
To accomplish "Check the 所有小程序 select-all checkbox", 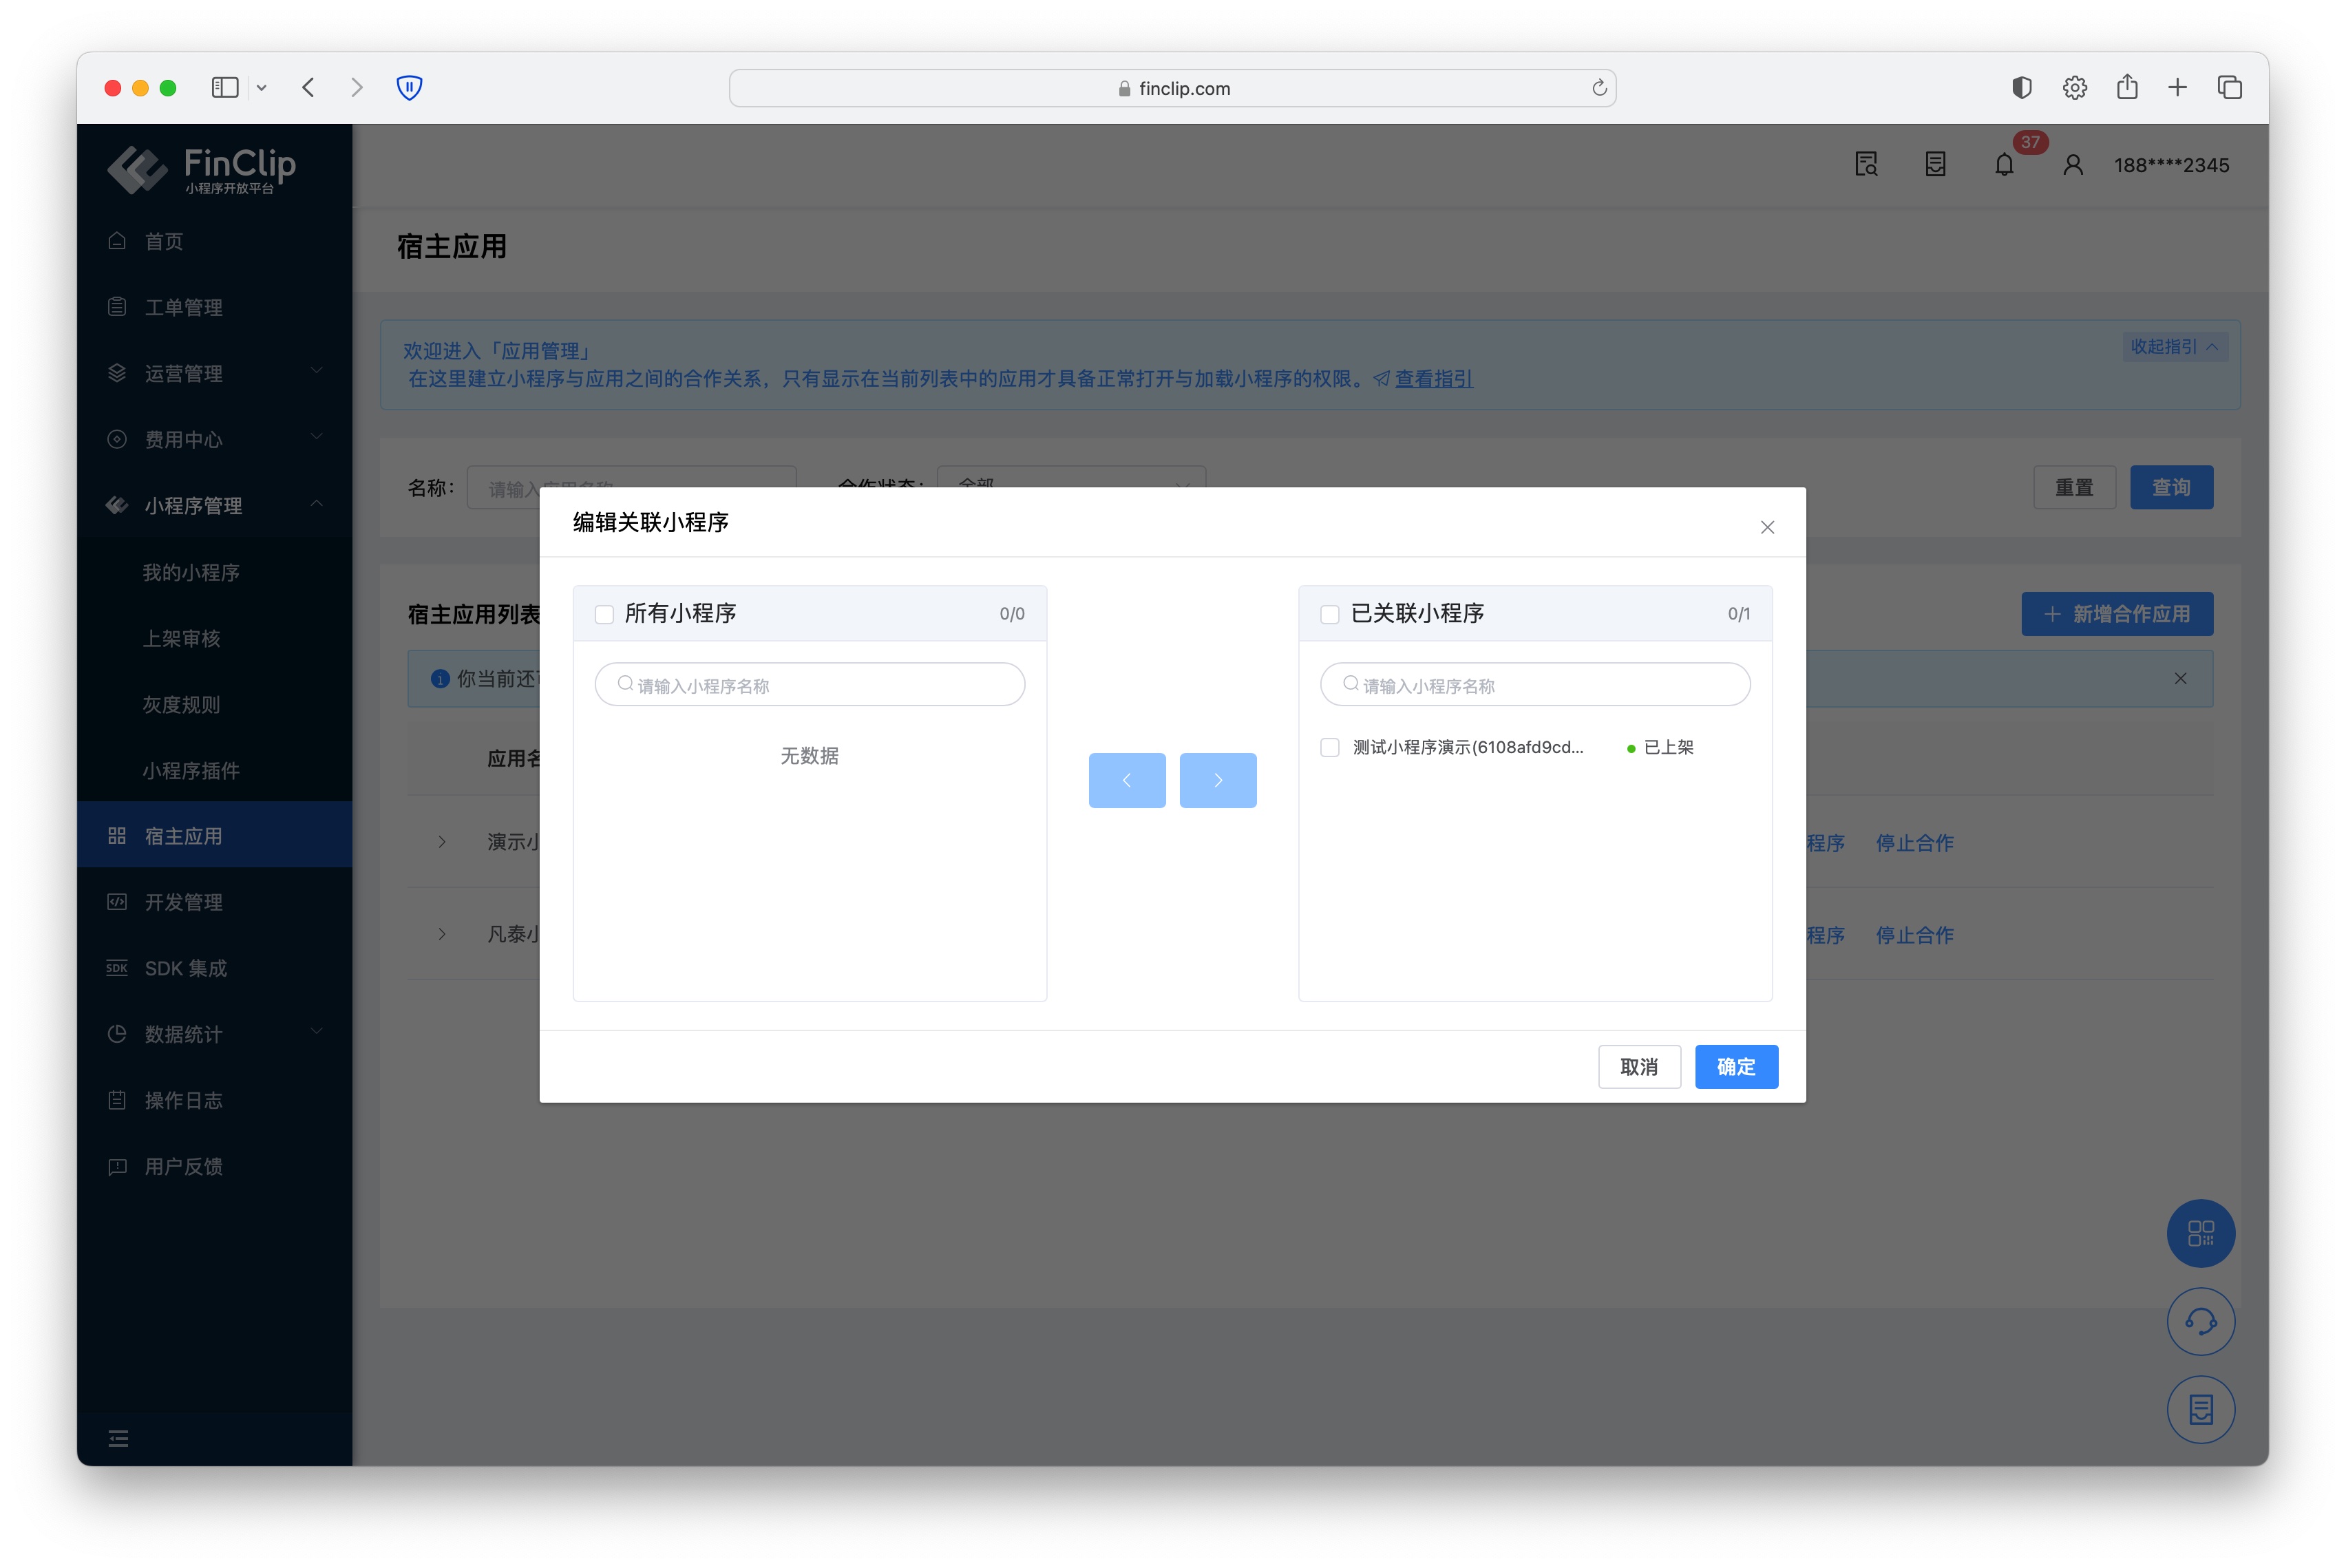I will (x=604, y=614).
